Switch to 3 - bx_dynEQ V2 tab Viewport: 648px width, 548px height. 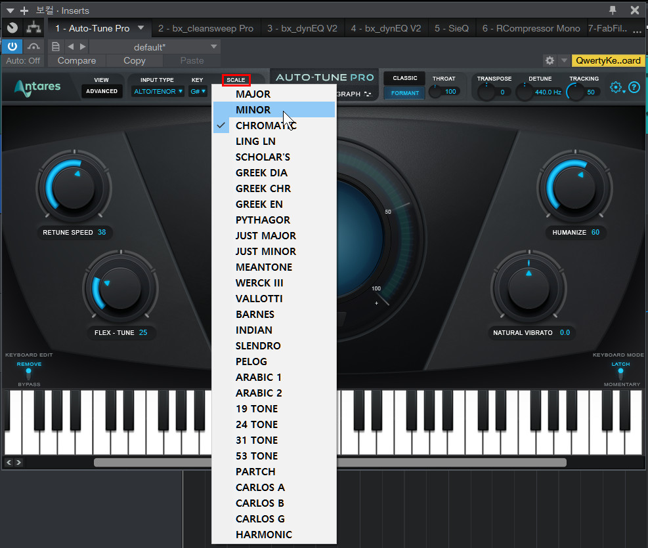click(302, 28)
